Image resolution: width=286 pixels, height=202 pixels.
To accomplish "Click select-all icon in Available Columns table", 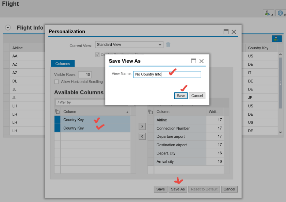I will tap(57, 112).
